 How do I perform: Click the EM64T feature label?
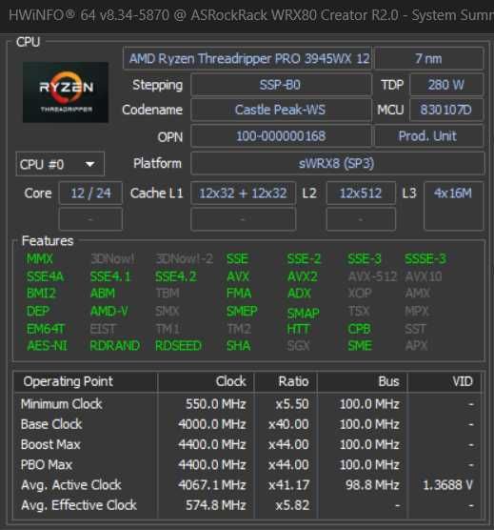coord(46,329)
